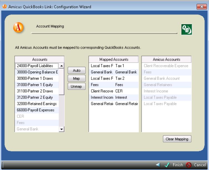Click the Map button
The height and width of the screenshot is (170, 209).
point(77,78)
